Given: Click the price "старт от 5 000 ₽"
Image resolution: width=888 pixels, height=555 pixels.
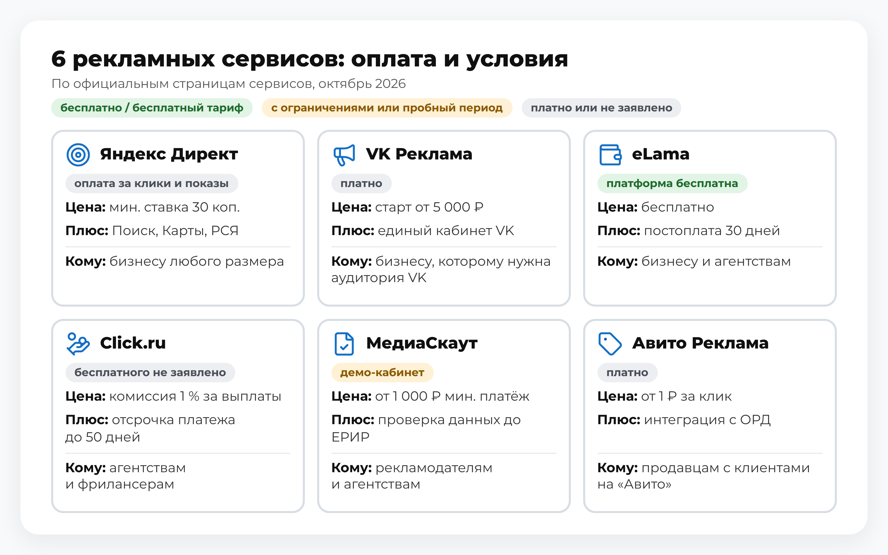Looking at the screenshot, I should pos(429,207).
